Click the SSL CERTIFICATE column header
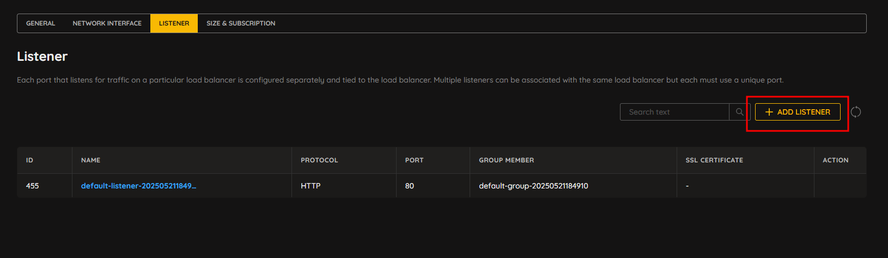Image resolution: width=888 pixels, height=258 pixels. [714, 160]
